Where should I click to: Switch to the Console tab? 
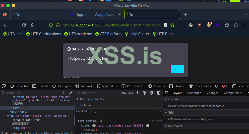[x=40, y=86]
